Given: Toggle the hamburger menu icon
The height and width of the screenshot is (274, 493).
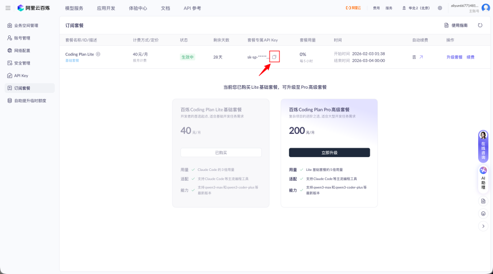Looking at the screenshot, I should tap(8, 8).
